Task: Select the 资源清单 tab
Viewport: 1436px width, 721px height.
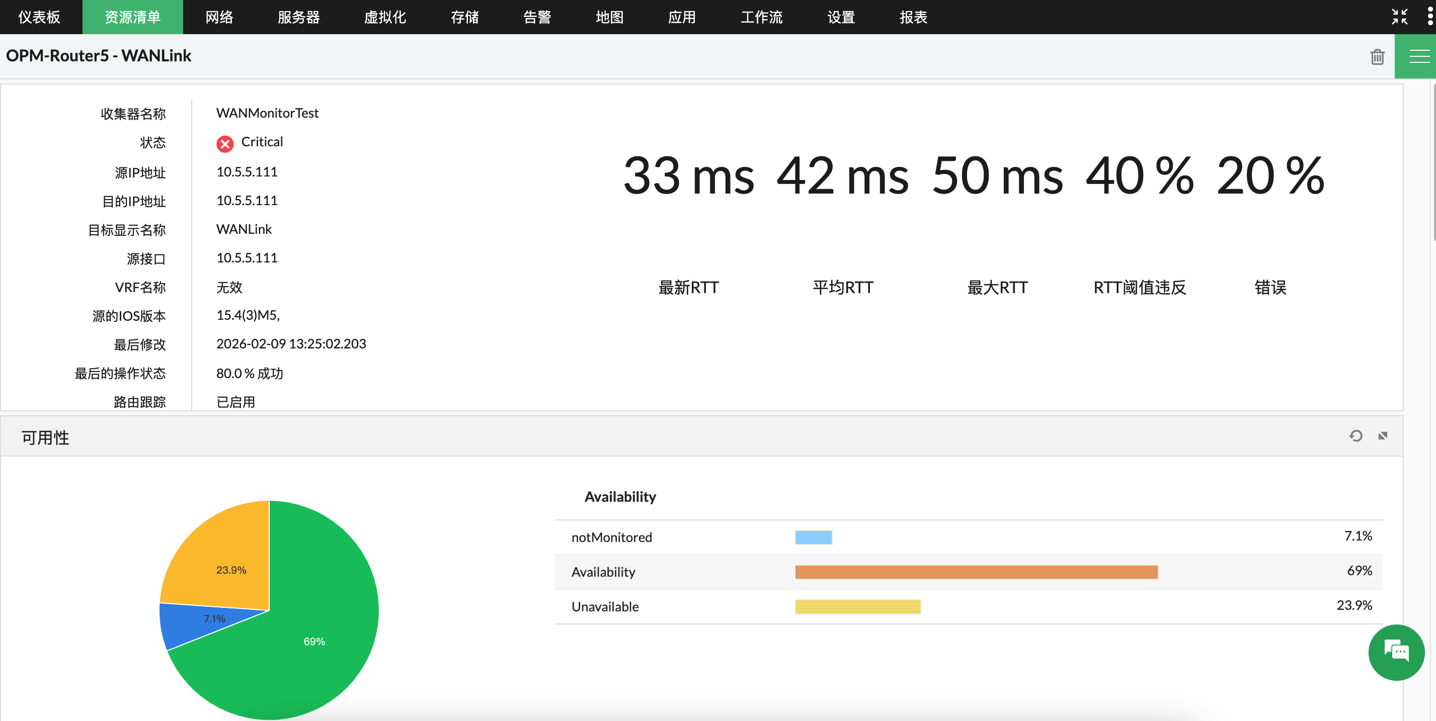Action: click(132, 17)
